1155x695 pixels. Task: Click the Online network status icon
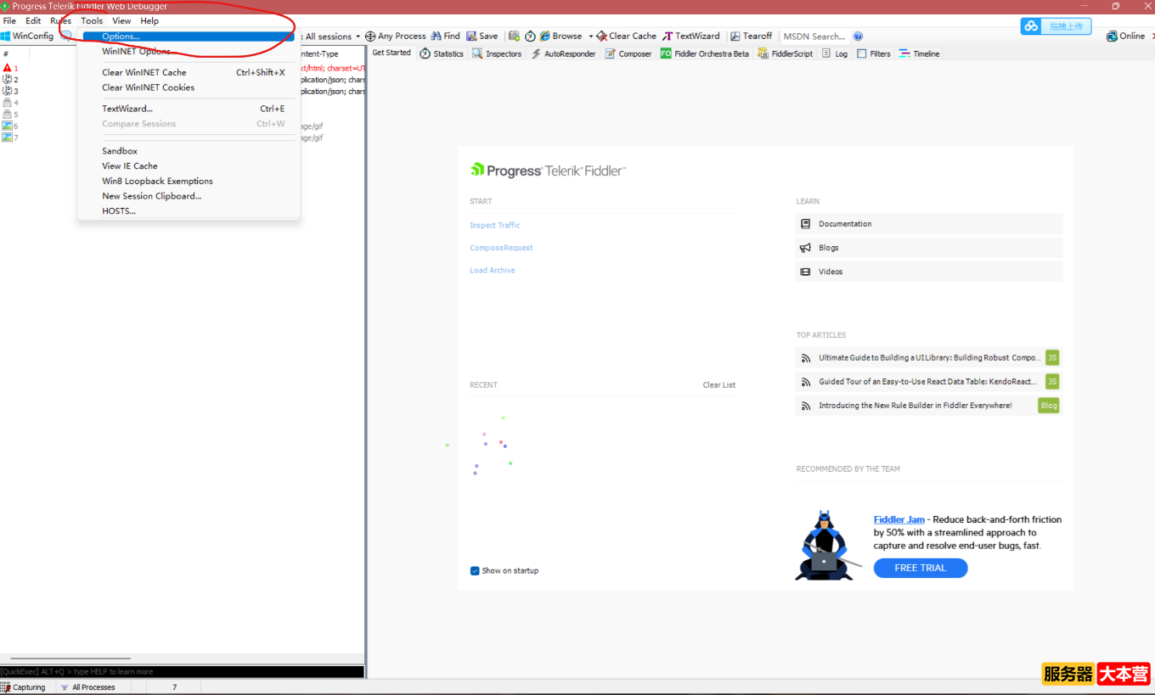tap(1112, 36)
